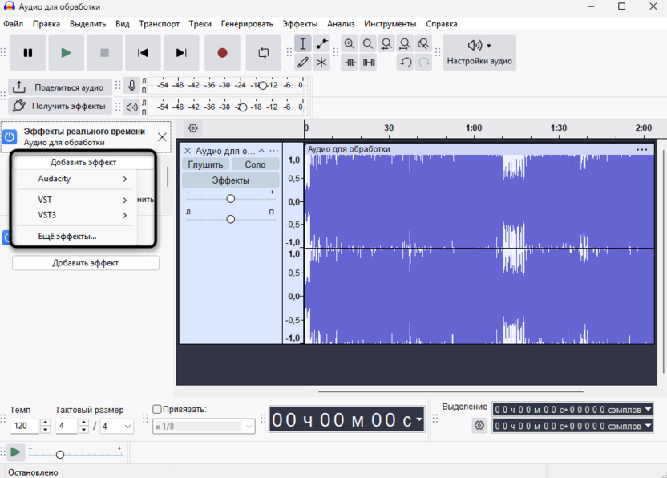The width and height of the screenshot is (667, 478).
Task: Zoom in on the waveform
Action: pyautogui.click(x=350, y=44)
